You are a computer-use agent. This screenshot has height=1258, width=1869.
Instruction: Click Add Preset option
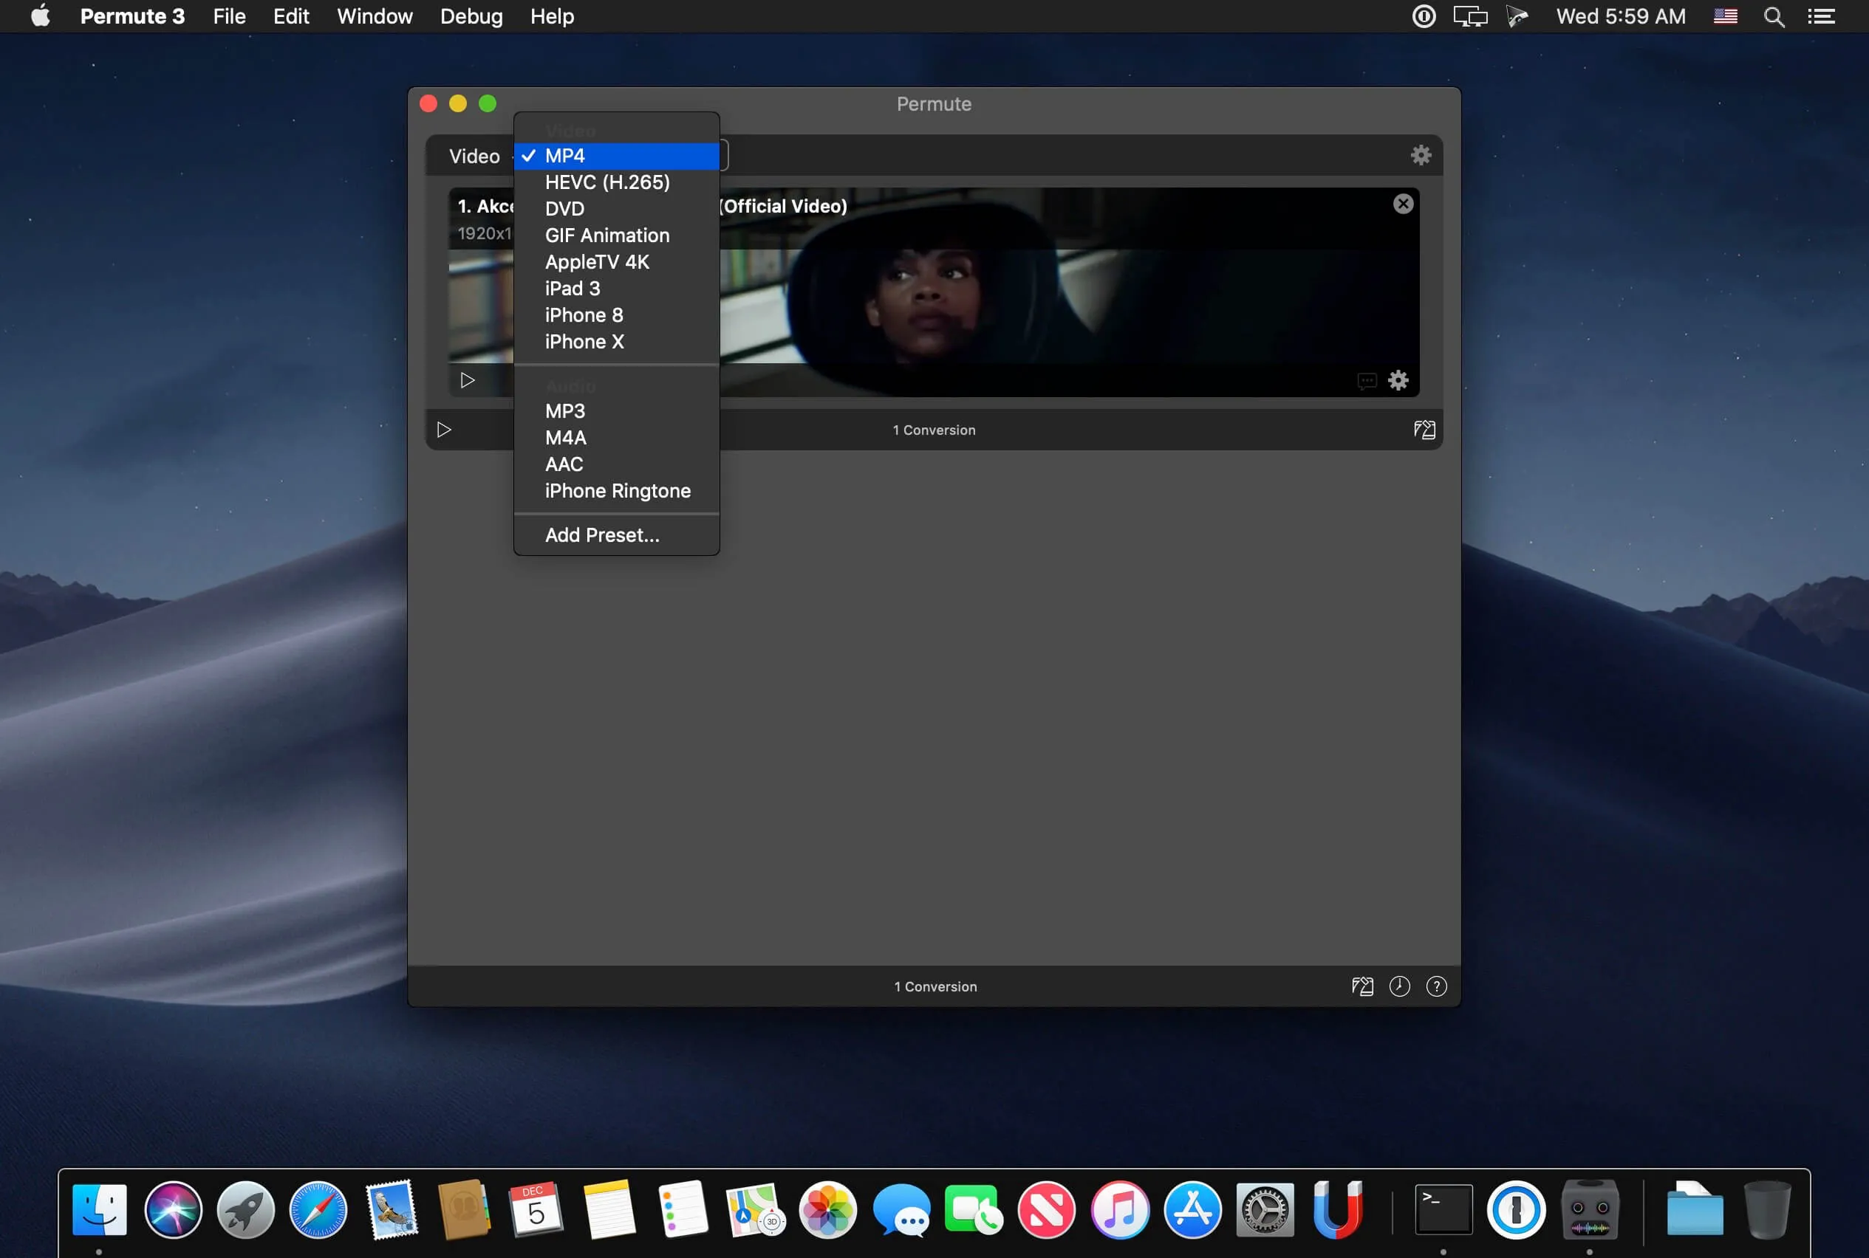point(602,535)
